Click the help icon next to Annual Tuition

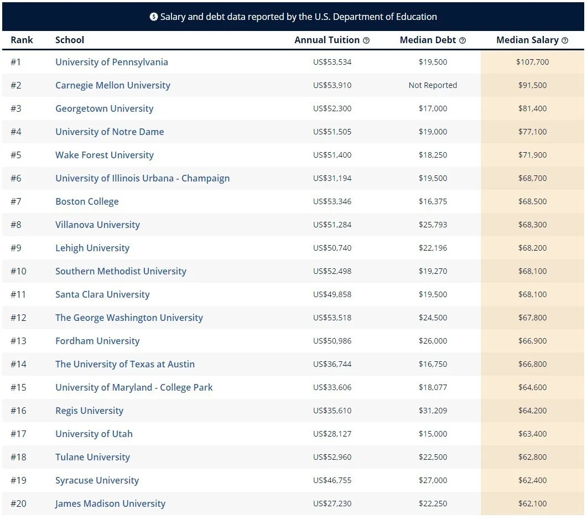coord(366,40)
